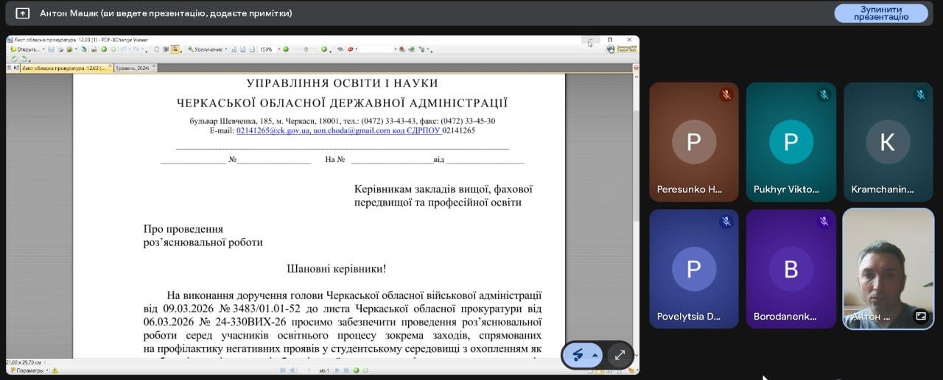Expand the arrow next to the annotation pen
Viewport: 943px width, 380px height.
tap(595, 355)
